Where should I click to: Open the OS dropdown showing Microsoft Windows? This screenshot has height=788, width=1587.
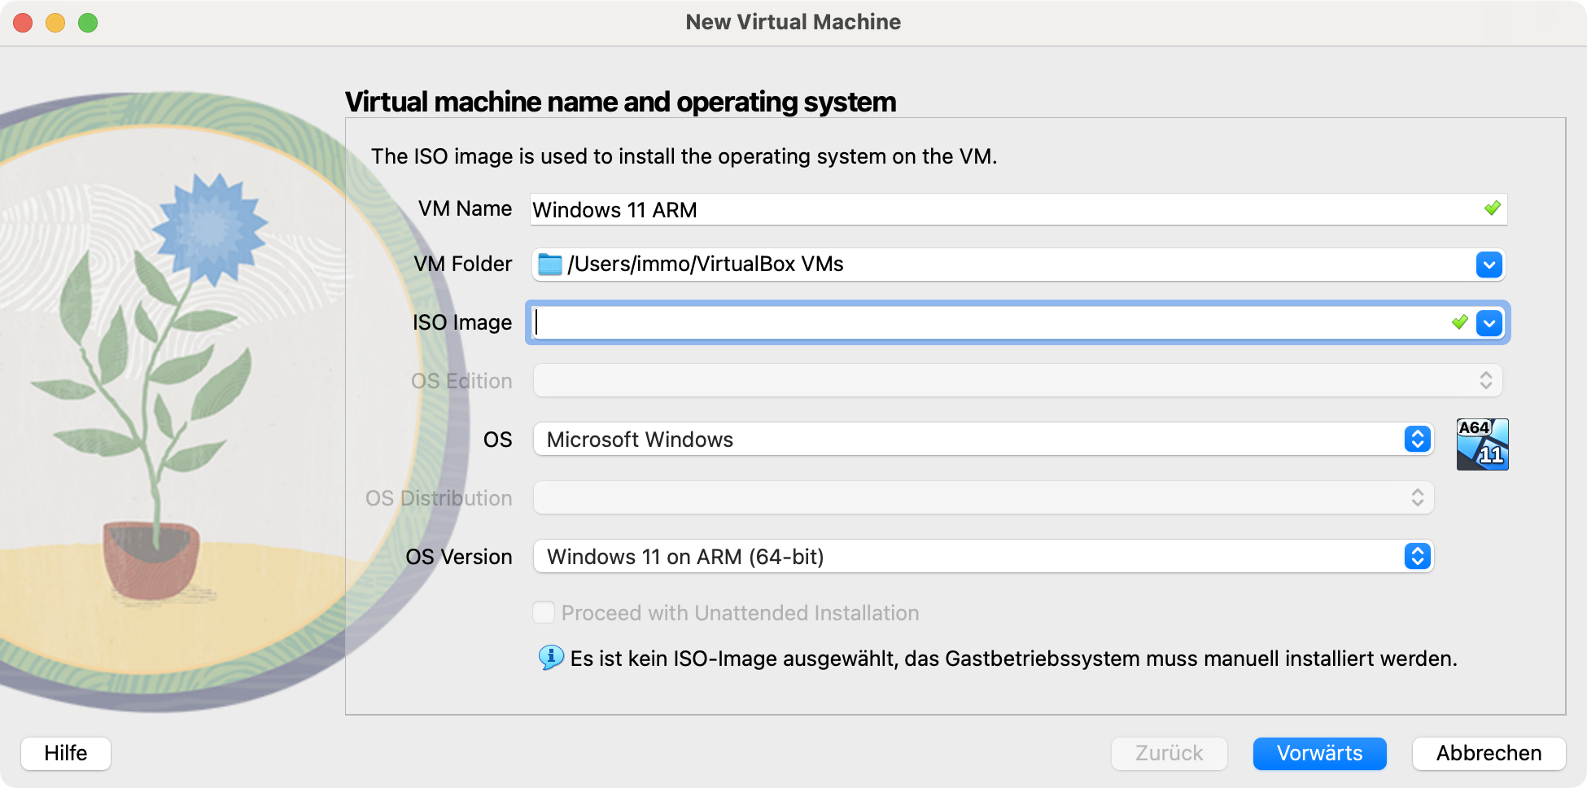[x=983, y=439]
